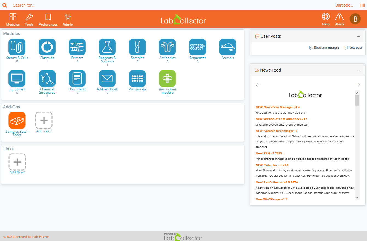Image resolution: width=367 pixels, height=241 pixels.
Task: Open NEW: Tube Sorter v1.8 news
Action: [272, 165]
